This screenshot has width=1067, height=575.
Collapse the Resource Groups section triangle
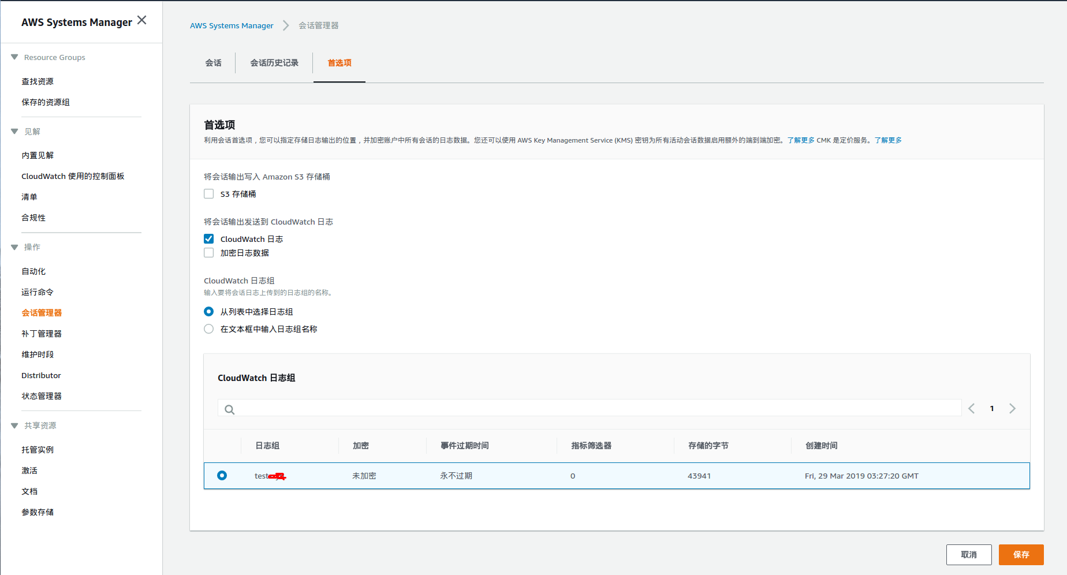14,57
